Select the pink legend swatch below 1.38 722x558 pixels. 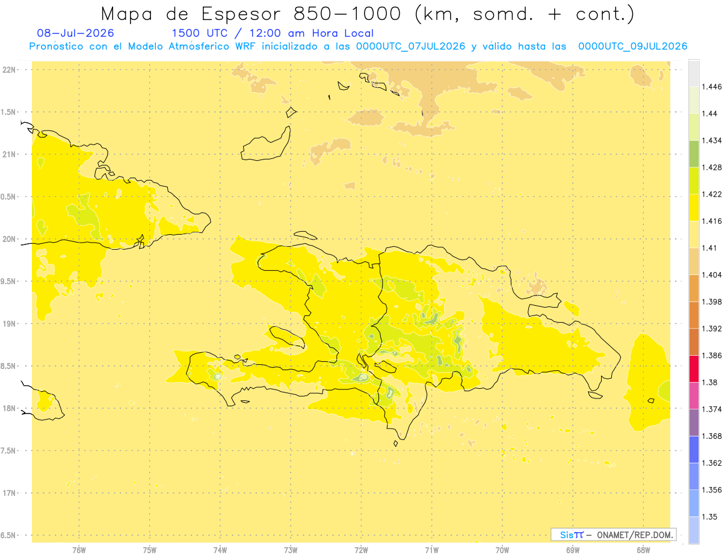coord(694,395)
